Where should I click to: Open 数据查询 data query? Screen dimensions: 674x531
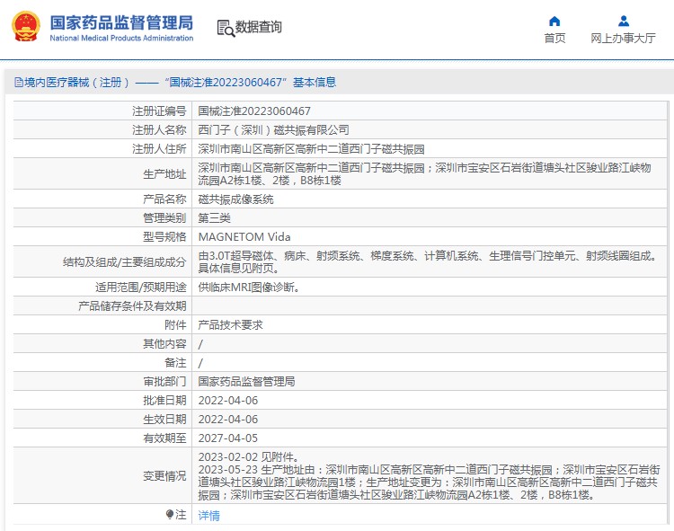(x=258, y=27)
